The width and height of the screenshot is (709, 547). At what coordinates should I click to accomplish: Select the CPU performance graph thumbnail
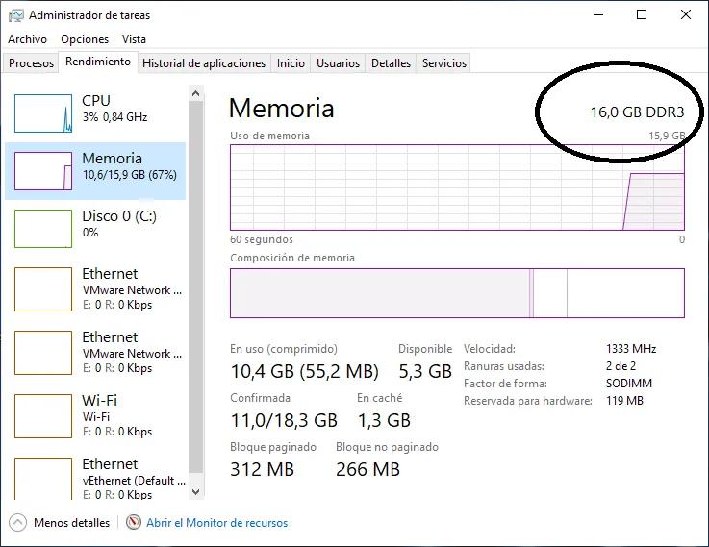(43, 113)
